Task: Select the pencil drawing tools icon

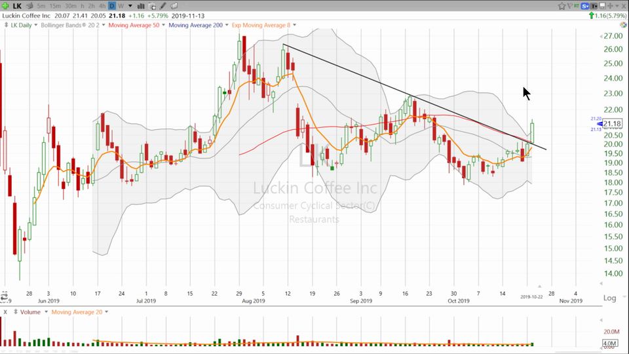Action: [163, 6]
